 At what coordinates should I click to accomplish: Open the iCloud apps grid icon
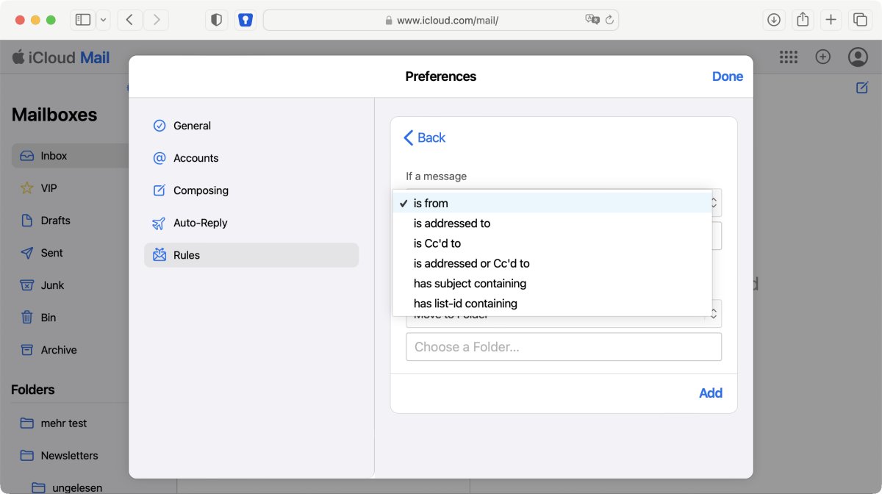pyautogui.click(x=789, y=57)
